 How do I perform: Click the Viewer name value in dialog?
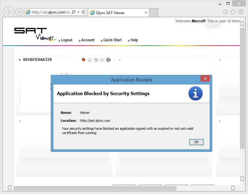pos(85,113)
